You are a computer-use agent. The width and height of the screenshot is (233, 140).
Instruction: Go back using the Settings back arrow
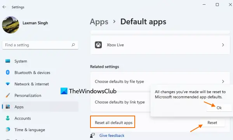coord(4,7)
